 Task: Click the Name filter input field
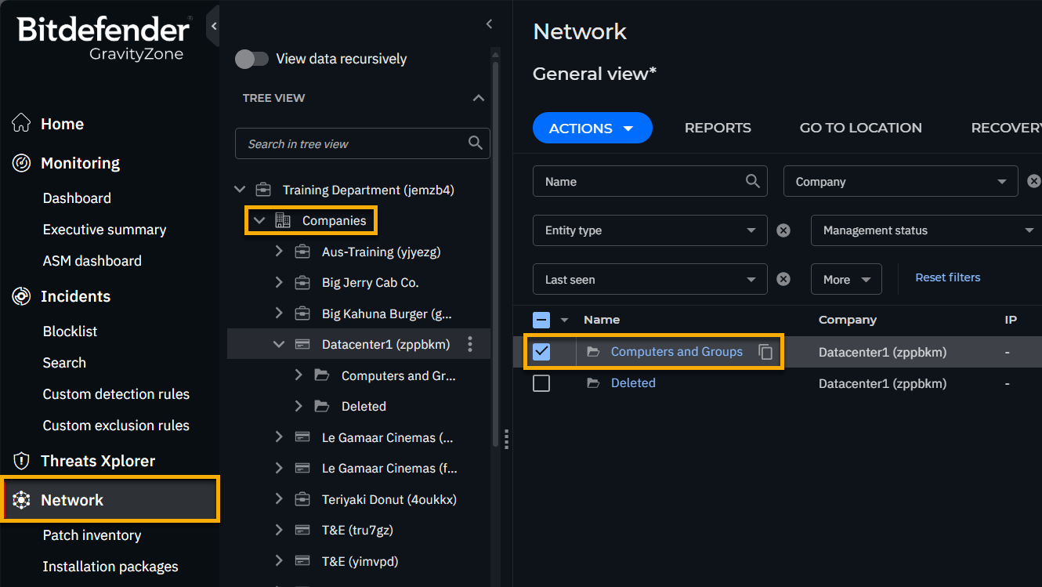point(639,181)
